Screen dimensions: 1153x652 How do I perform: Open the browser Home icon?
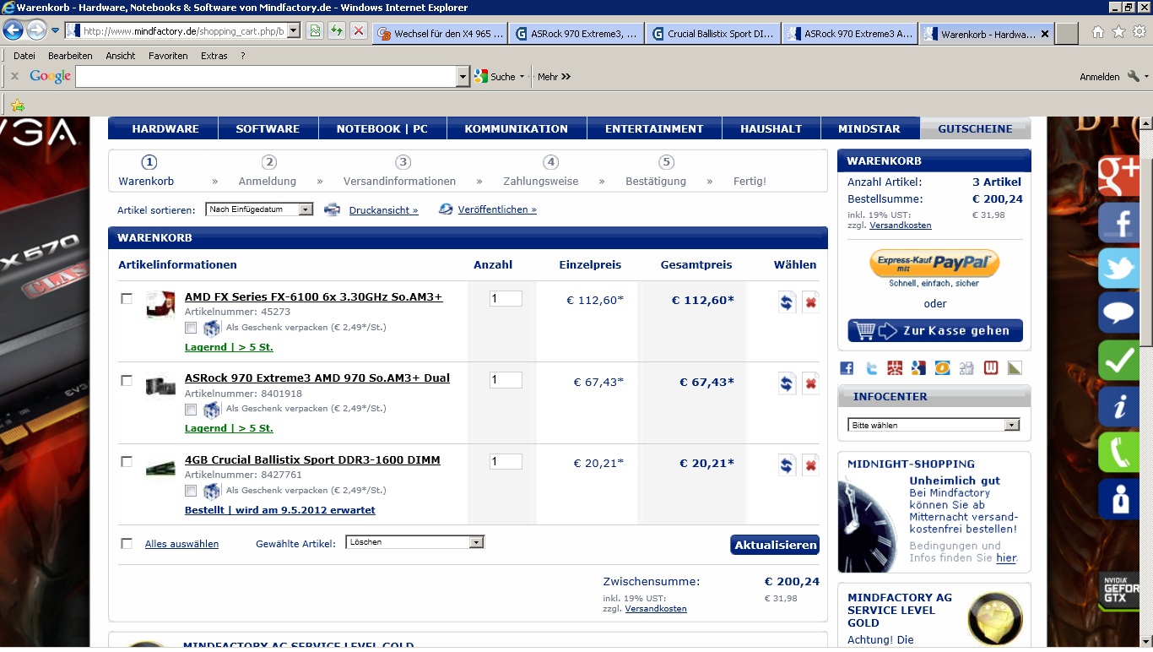pyautogui.click(x=1097, y=32)
